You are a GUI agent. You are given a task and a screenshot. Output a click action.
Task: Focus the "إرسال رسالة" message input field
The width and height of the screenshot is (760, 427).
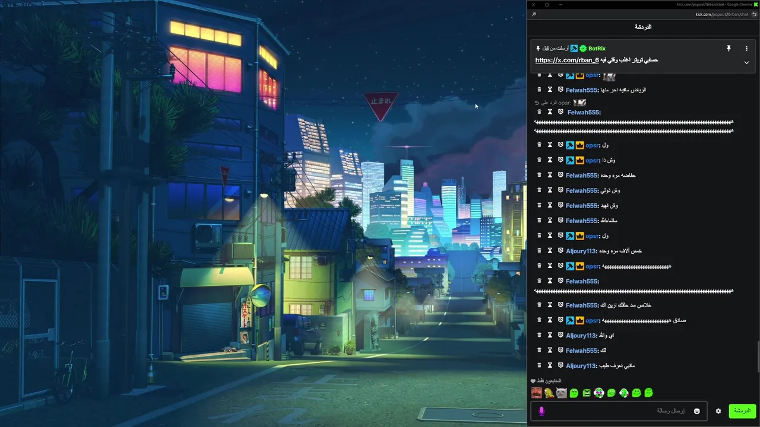617,411
